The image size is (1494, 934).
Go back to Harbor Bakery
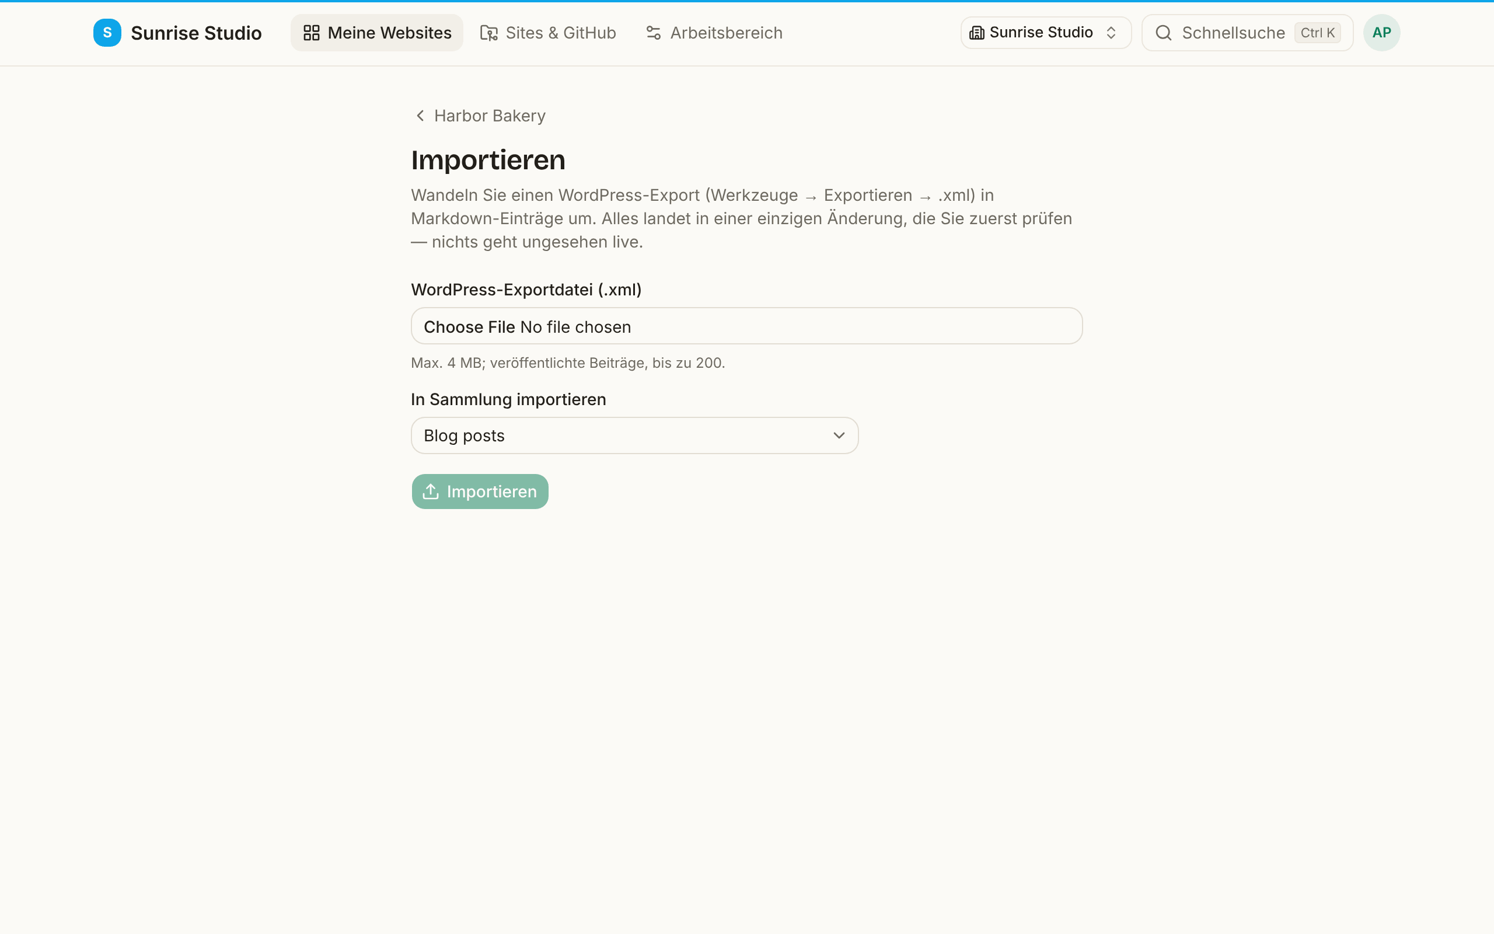(480, 116)
